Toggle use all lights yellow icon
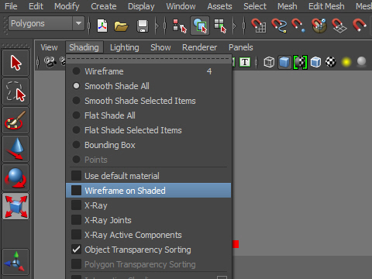372x279 pixels. click(346, 62)
